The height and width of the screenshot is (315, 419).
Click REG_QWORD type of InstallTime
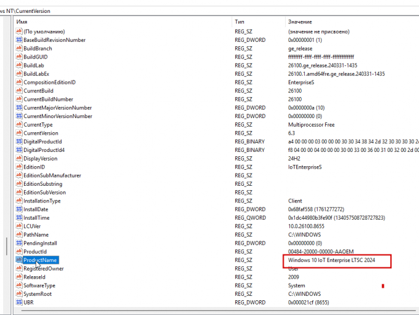tap(250, 218)
